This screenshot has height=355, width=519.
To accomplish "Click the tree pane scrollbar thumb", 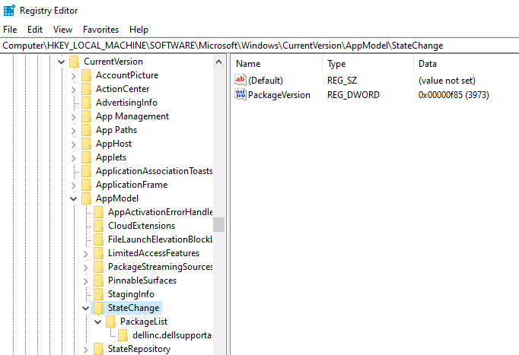I will (219, 224).
